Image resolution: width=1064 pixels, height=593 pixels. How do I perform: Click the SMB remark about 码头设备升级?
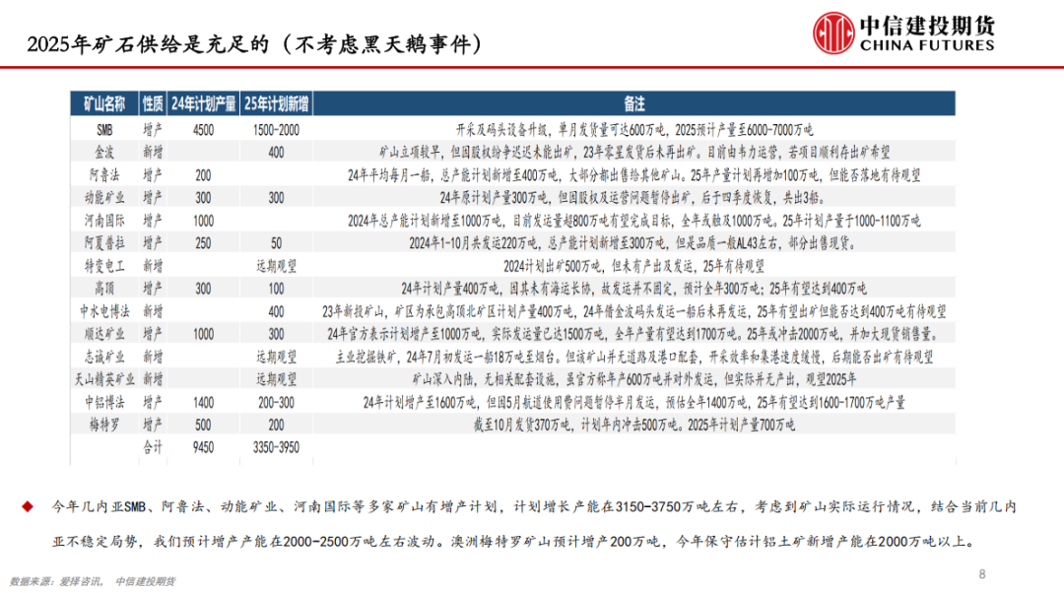633,130
